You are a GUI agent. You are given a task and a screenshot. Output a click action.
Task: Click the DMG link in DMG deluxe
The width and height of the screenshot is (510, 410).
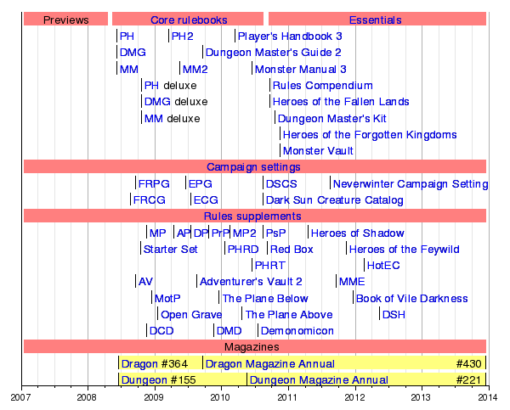[157, 102]
